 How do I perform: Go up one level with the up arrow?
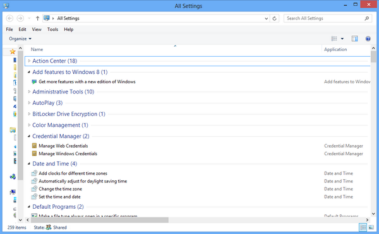[37, 18]
